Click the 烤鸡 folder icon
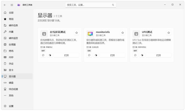185x111 pixels. click(5, 51)
